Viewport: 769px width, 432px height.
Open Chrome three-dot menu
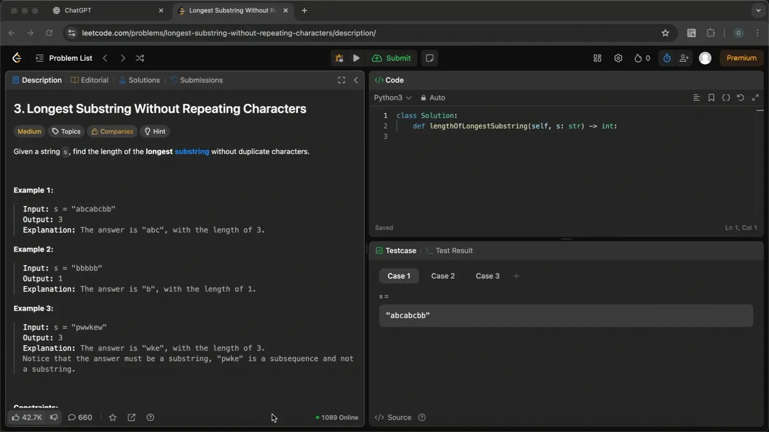[x=757, y=33]
